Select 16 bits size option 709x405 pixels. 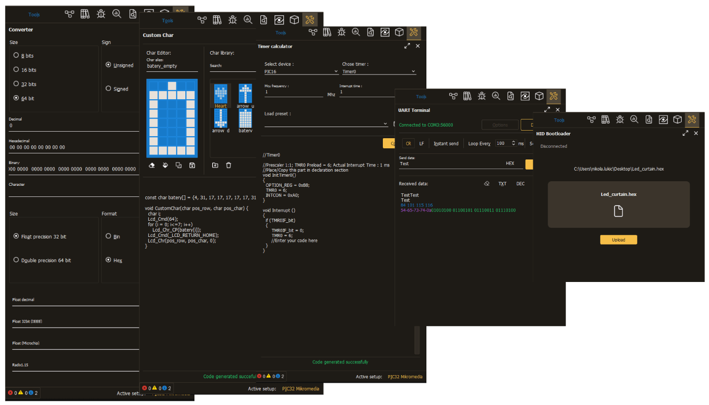click(25, 70)
